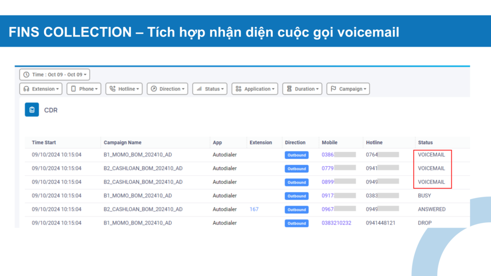Click the phone icon on Phone filter
The width and height of the screenshot is (491, 276).
pos(73,89)
